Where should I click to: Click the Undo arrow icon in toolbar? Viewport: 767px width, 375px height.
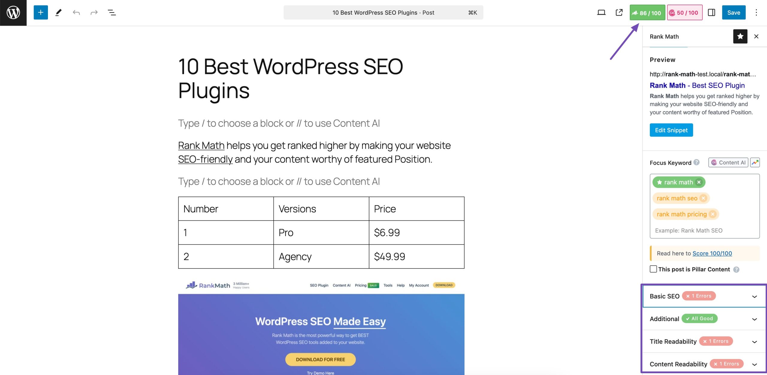[76, 12]
